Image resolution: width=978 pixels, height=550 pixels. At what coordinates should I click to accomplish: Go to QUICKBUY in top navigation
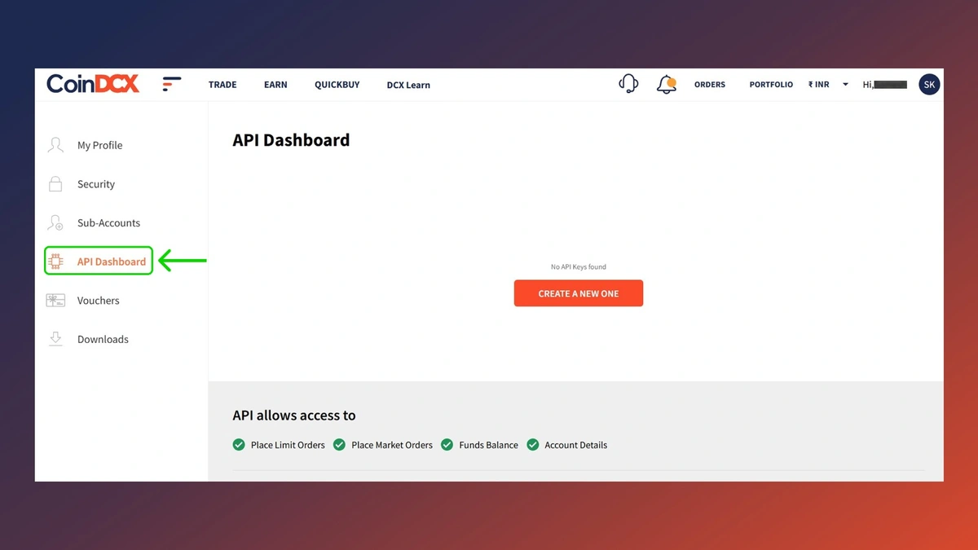[x=337, y=85]
